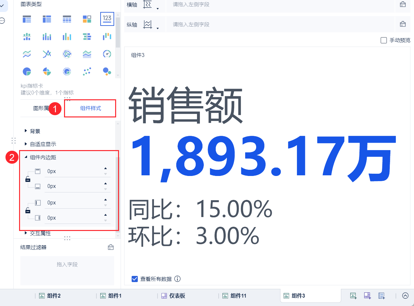Increase the left padding value
Screen dimensions: 414x306
pos(105,200)
